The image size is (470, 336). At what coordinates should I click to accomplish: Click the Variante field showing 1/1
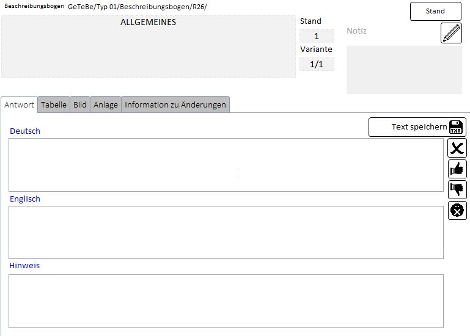[x=317, y=64]
